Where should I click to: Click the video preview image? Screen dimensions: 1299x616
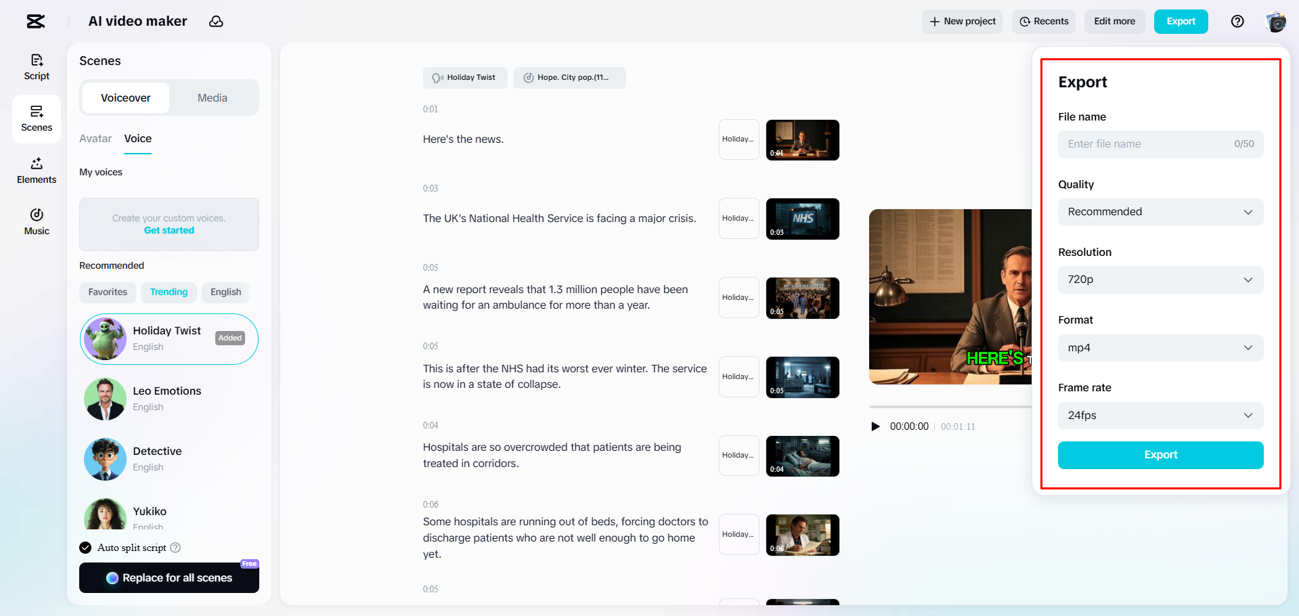coord(950,297)
